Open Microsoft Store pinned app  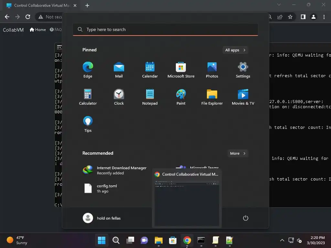click(x=181, y=70)
